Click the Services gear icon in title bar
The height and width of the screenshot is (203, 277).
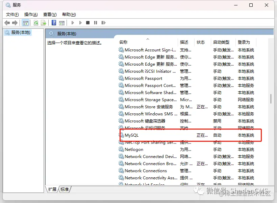(x=8, y=5)
